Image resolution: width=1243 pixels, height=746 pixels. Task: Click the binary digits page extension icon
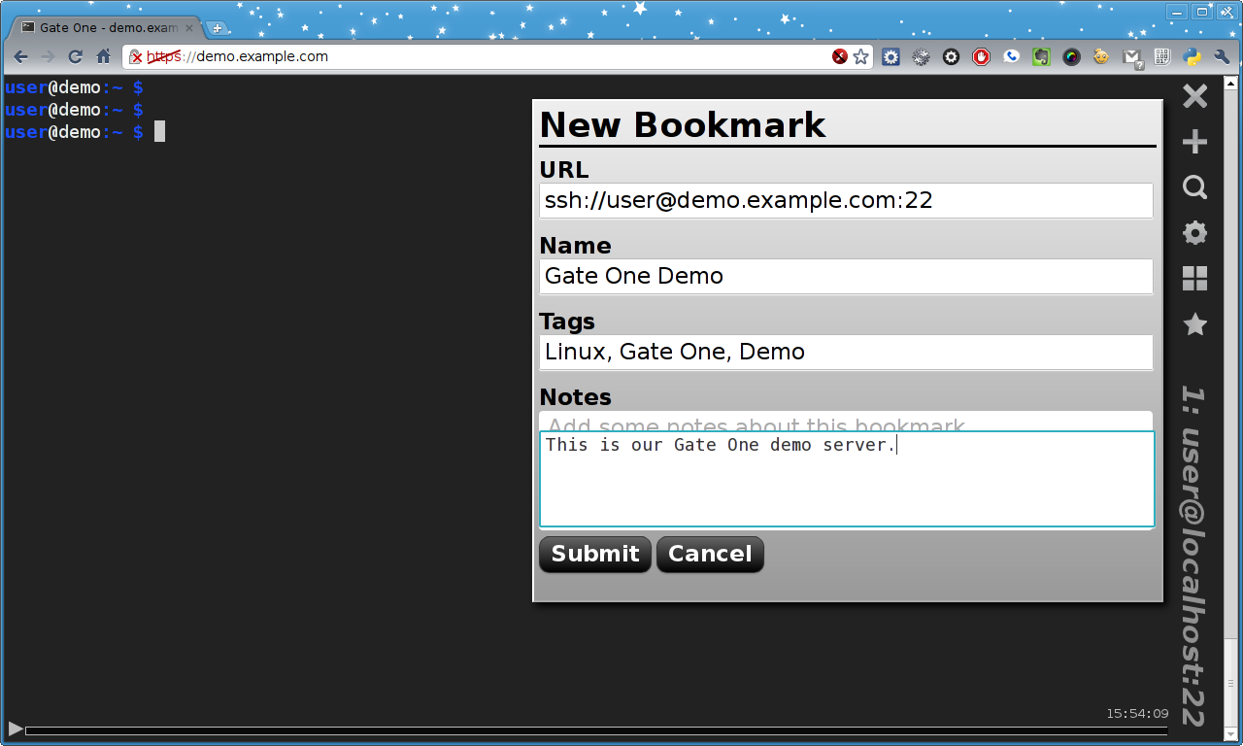[1161, 56]
